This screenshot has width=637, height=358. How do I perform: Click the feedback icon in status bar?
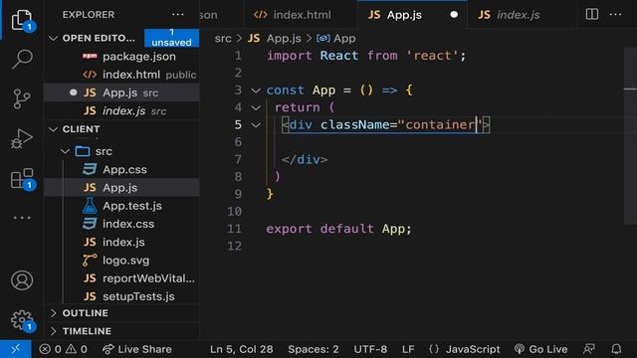coord(589,349)
